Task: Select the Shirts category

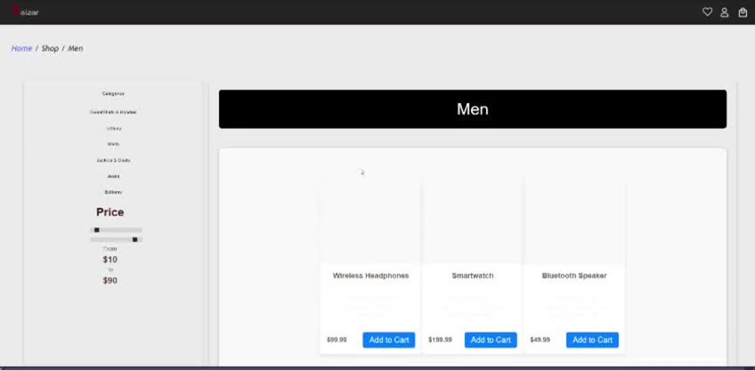Action: click(x=113, y=144)
